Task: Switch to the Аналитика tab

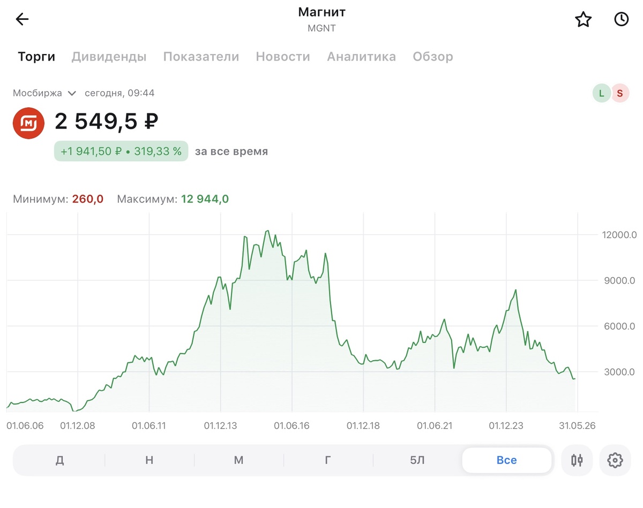Action: tap(362, 57)
